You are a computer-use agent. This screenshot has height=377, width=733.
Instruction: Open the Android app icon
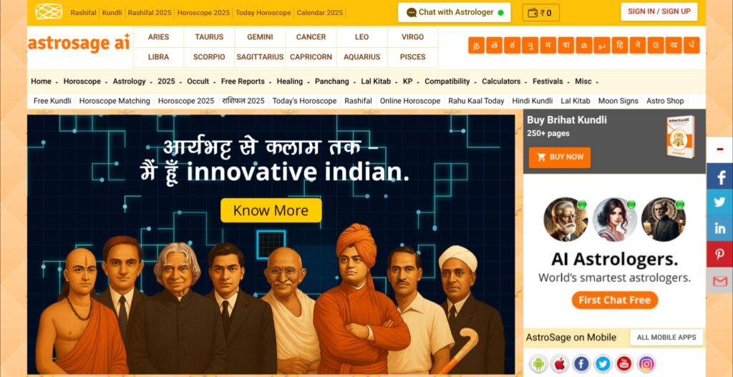538,363
